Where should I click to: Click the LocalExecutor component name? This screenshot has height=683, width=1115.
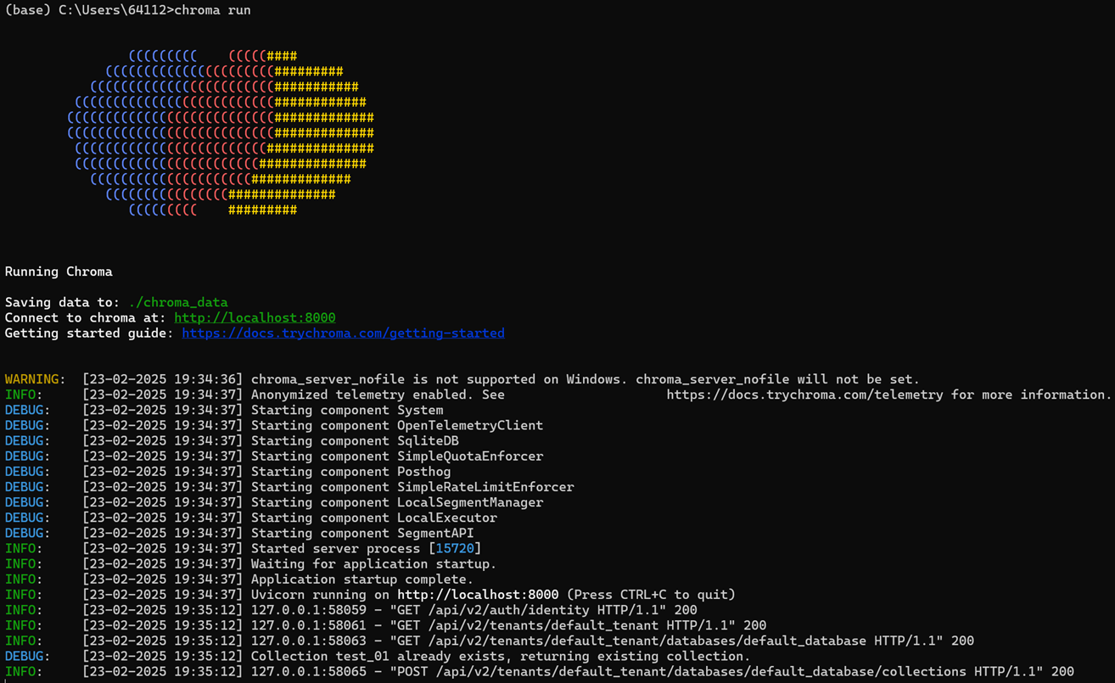[x=447, y=518]
